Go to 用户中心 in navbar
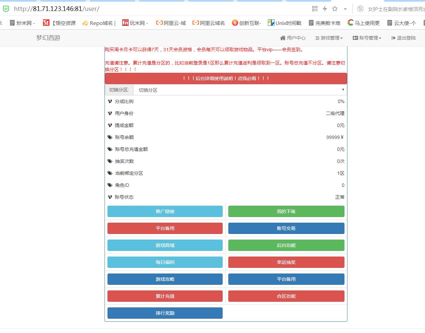This screenshot has height=333, width=425. click(293, 38)
